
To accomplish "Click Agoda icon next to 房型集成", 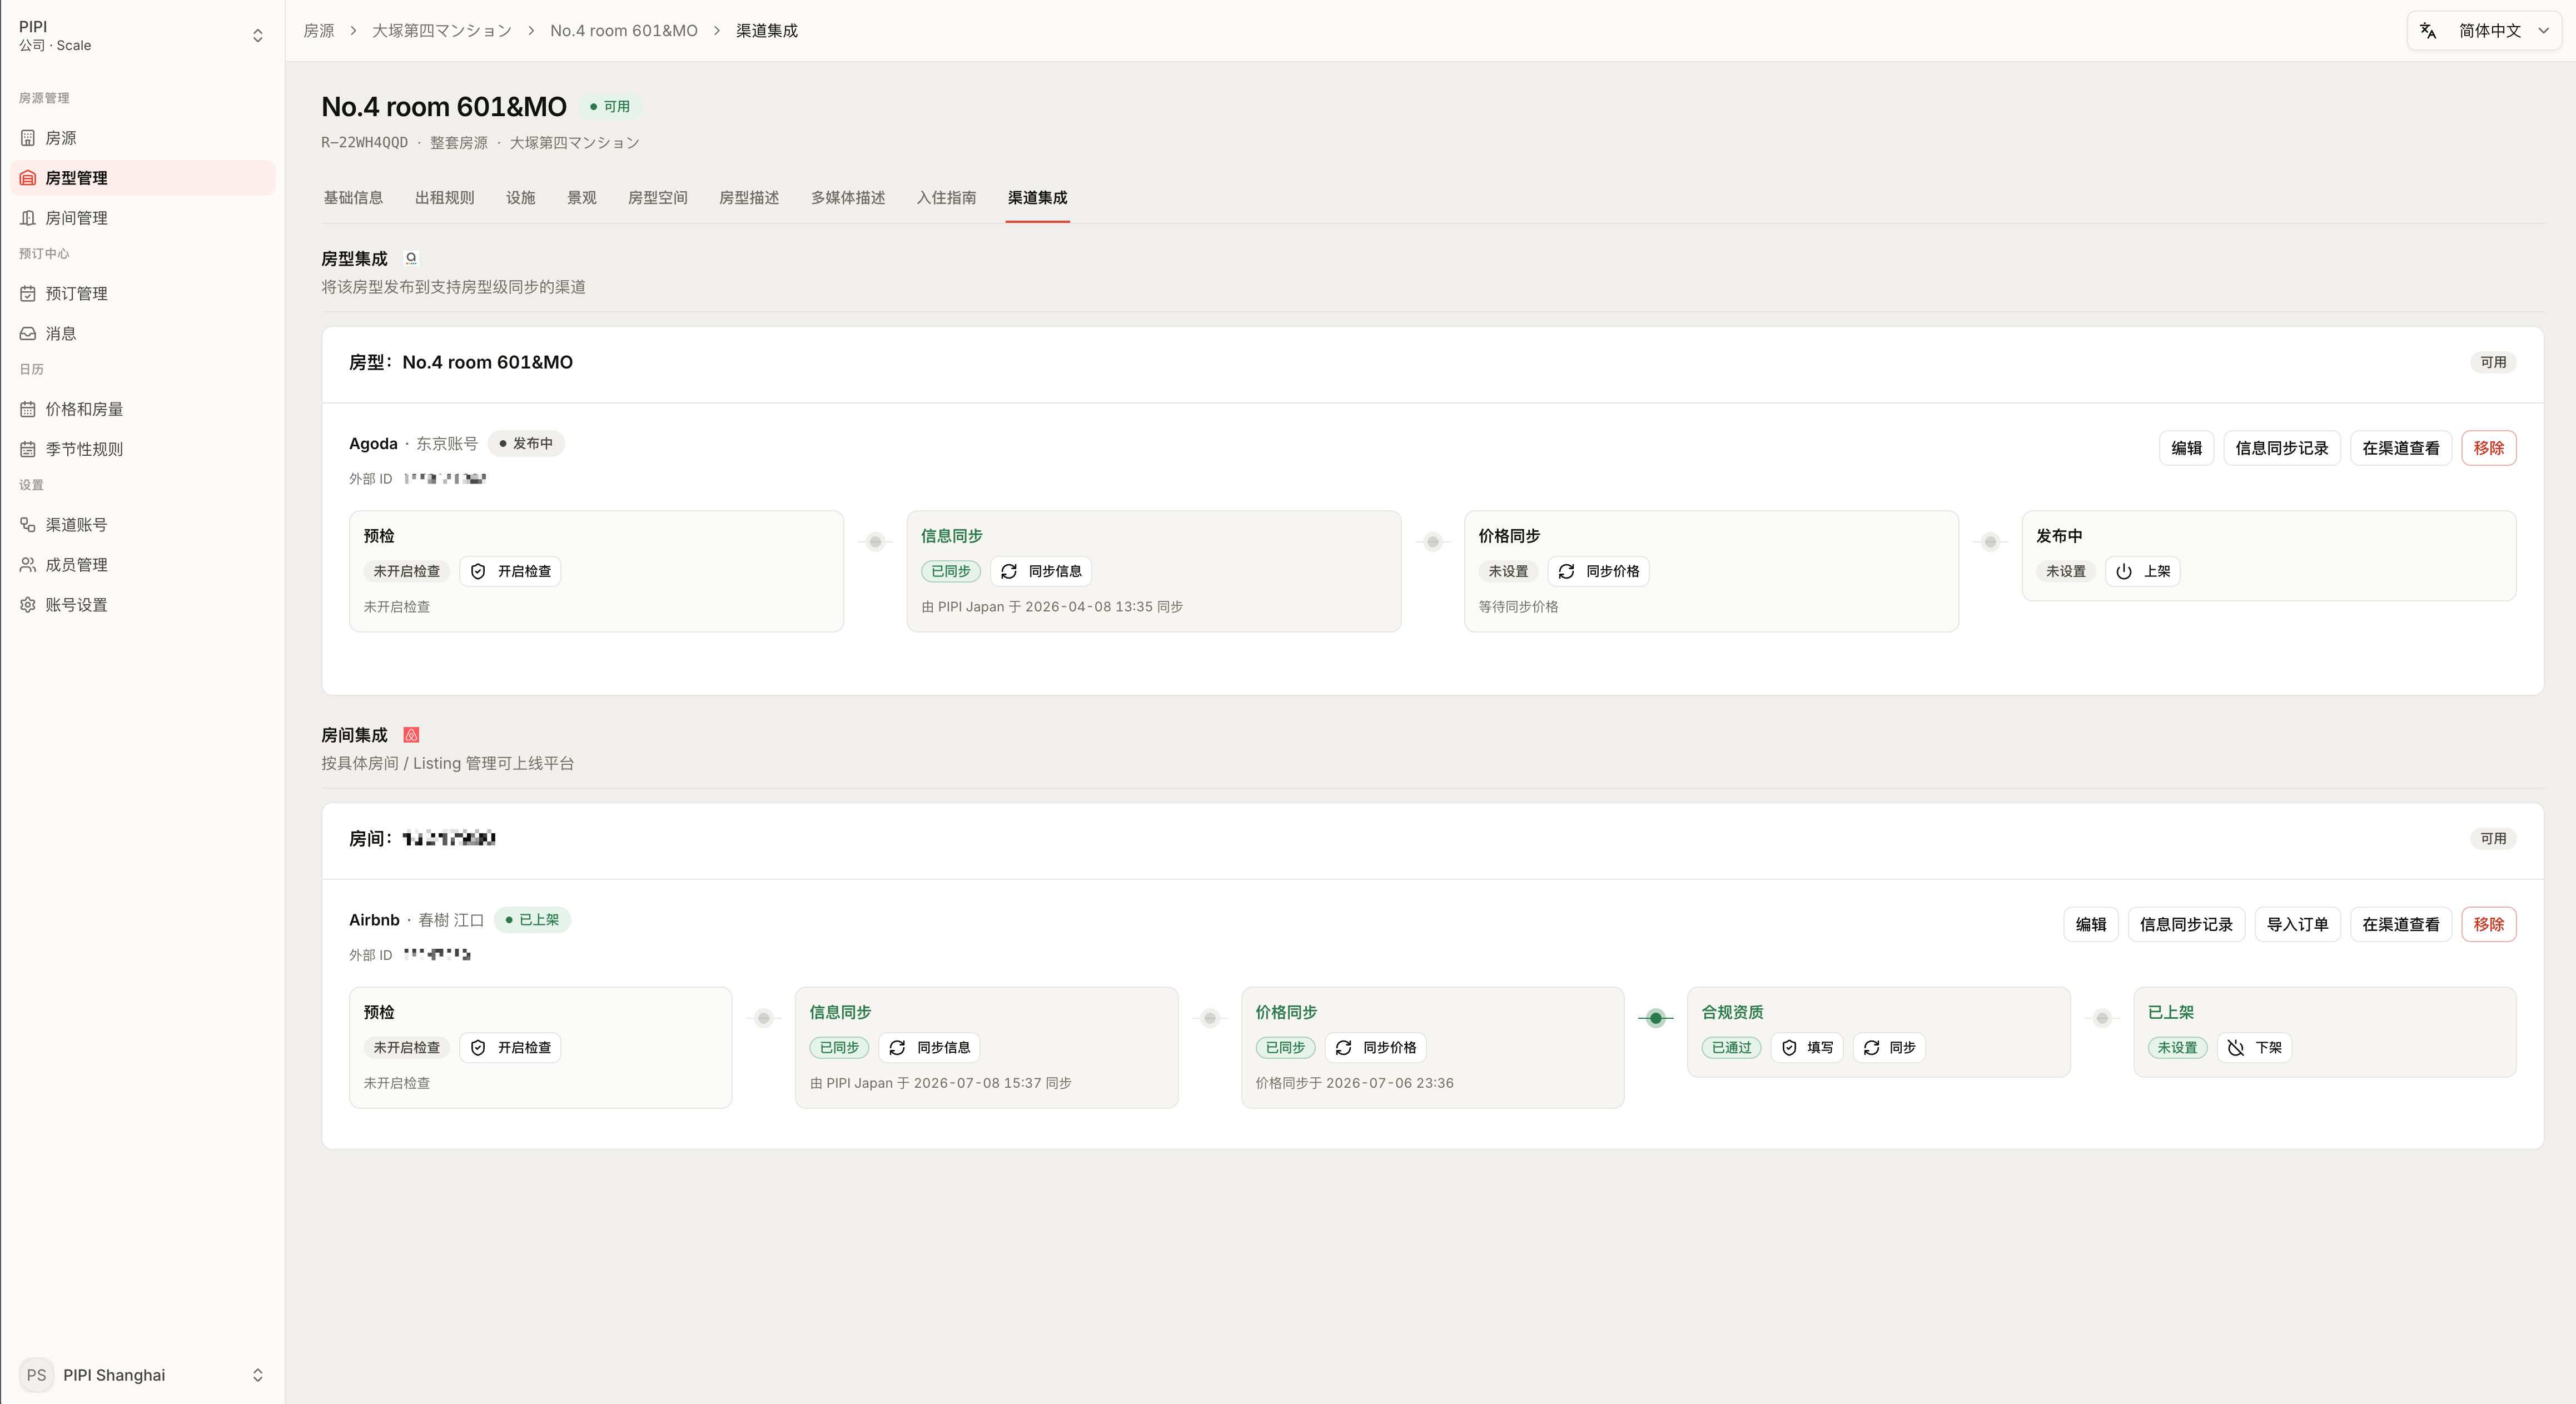I will pos(411,259).
